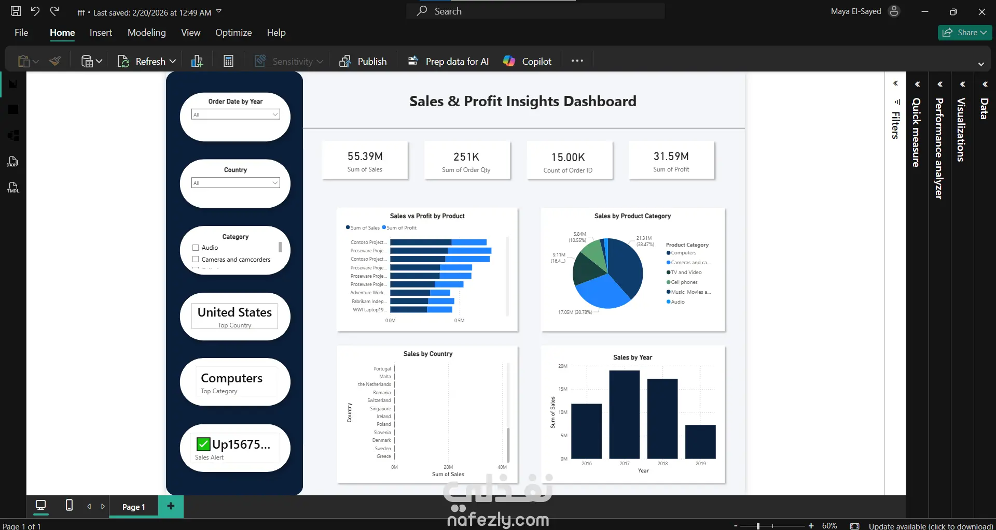Viewport: 996px width, 530px height.
Task: Toggle Cell phones legend item
Action: (x=682, y=282)
